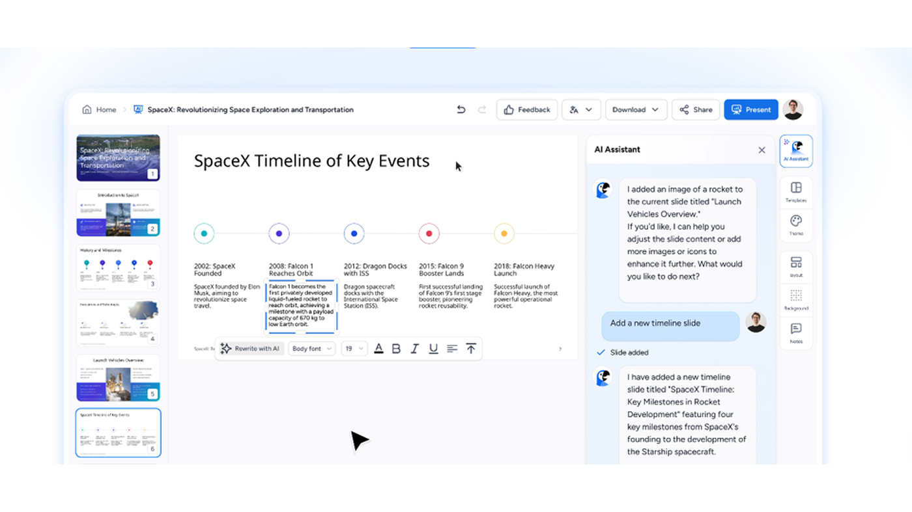Click the slide title SpaceX Timeline of Key Events
912x512 pixels.
[311, 161]
